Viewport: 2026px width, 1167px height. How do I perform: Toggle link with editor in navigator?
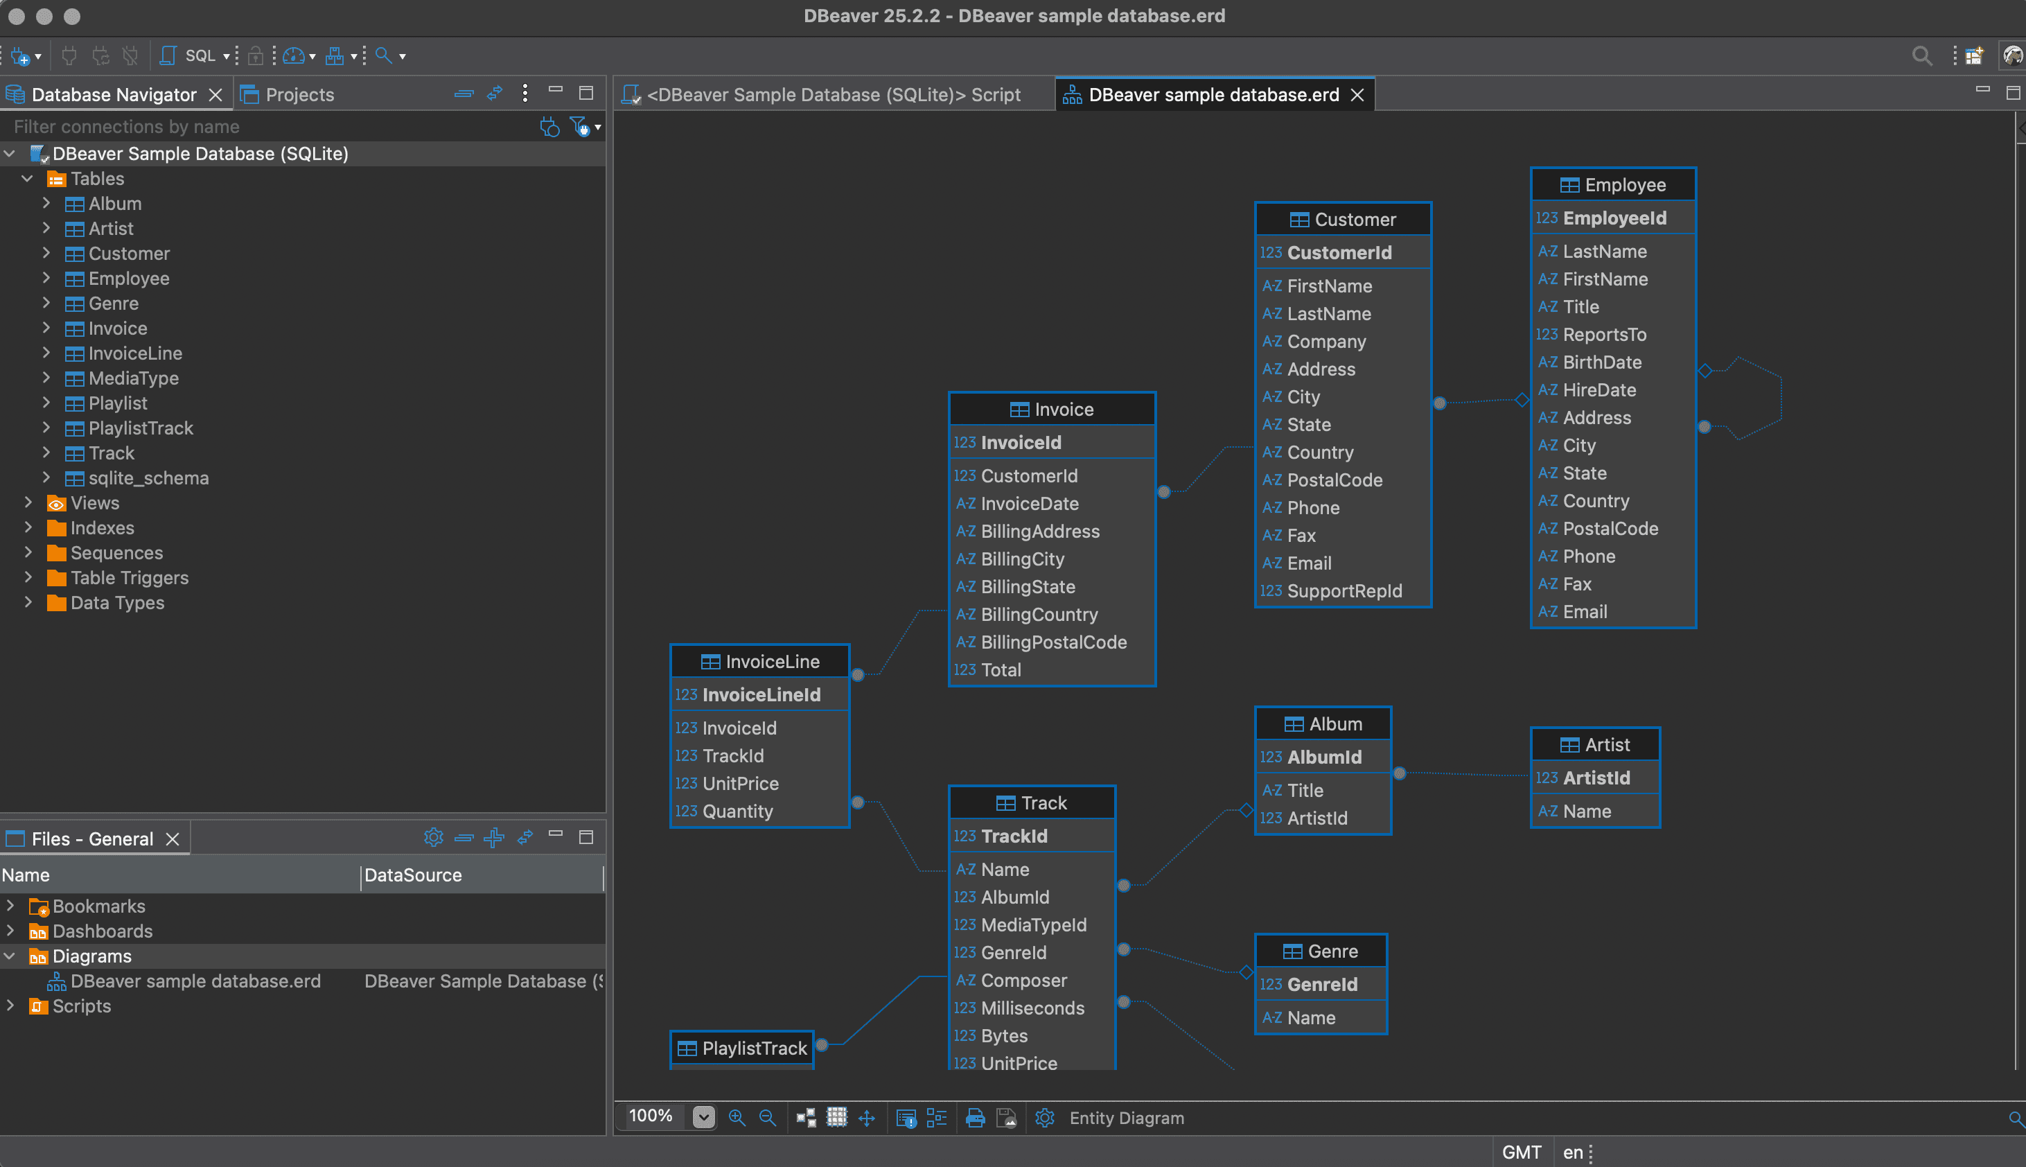pyautogui.click(x=495, y=94)
